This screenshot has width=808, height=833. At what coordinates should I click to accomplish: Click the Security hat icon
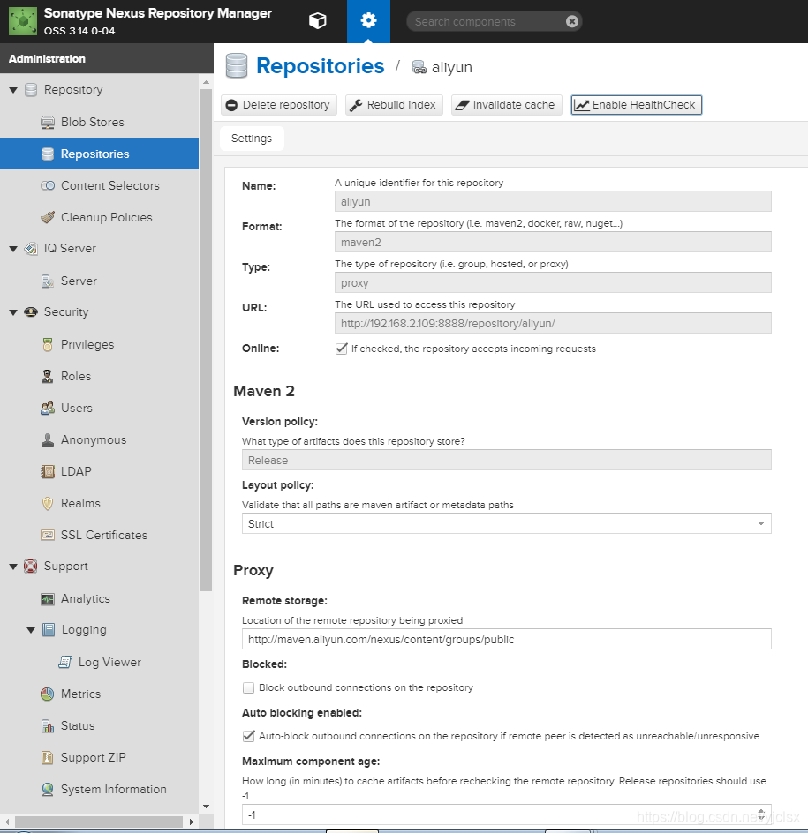(31, 311)
